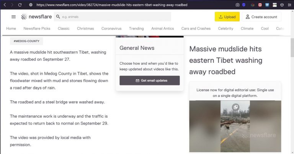Reload the page with browser refresh icon
The height and width of the screenshot is (154, 294).
(x=20, y=5)
